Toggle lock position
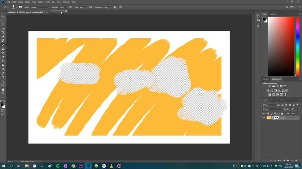This screenshot has height=169, width=302. tap(275, 114)
